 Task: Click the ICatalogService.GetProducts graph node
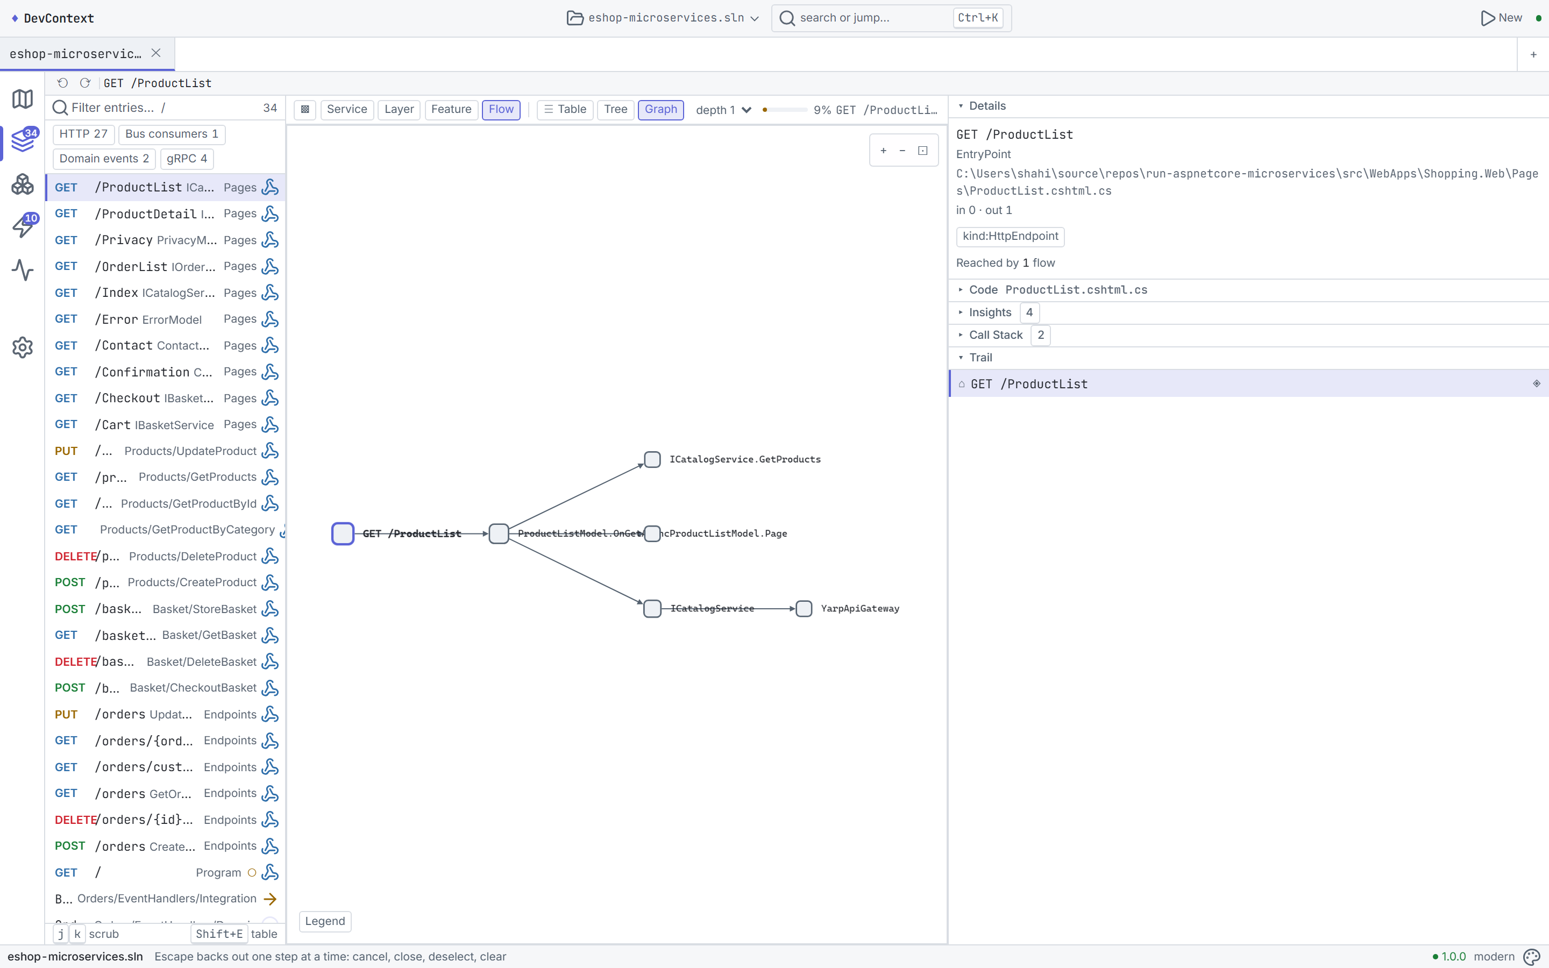(652, 459)
